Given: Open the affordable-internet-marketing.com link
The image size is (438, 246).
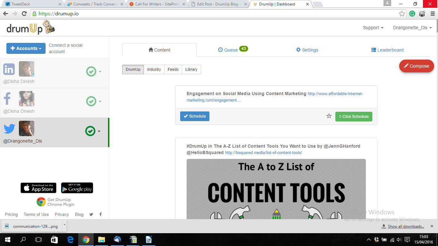Looking at the screenshot, I should [275, 97].
